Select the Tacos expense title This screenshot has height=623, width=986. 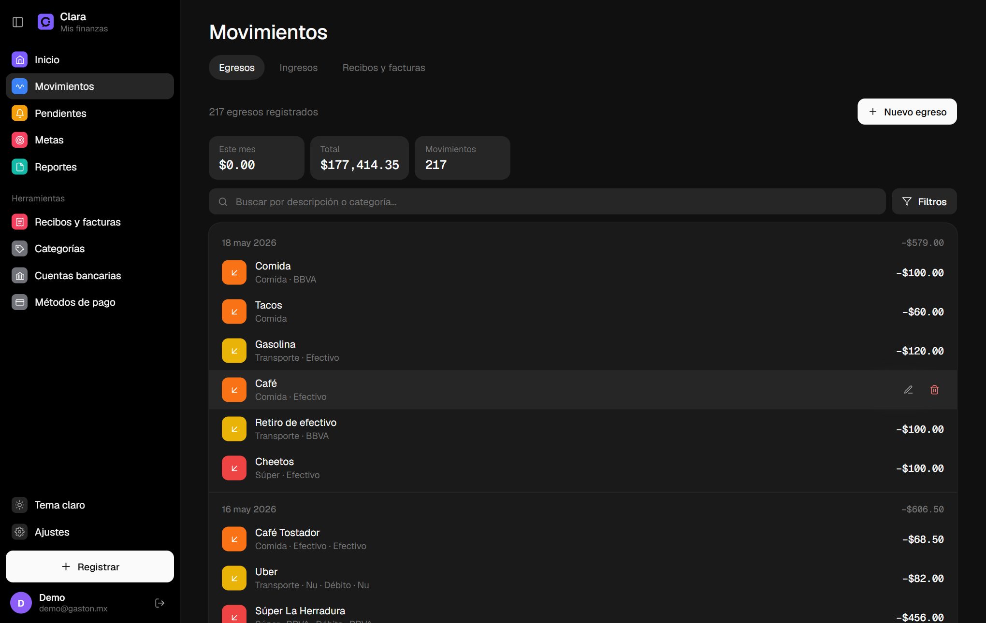point(269,305)
